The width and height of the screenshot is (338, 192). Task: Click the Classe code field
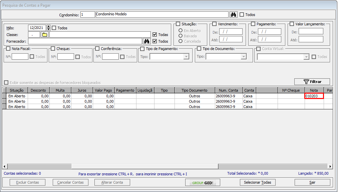tap(34, 35)
